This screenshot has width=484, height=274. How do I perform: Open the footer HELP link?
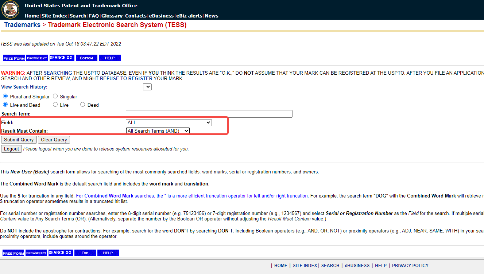(381, 266)
